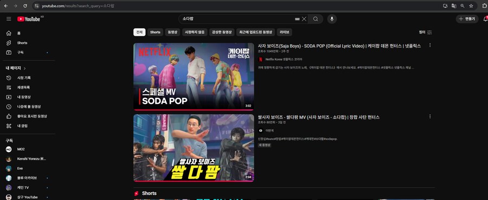Click the Netflix Korea channel avatar
The height and width of the screenshot is (200, 488).
tap(260, 59)
